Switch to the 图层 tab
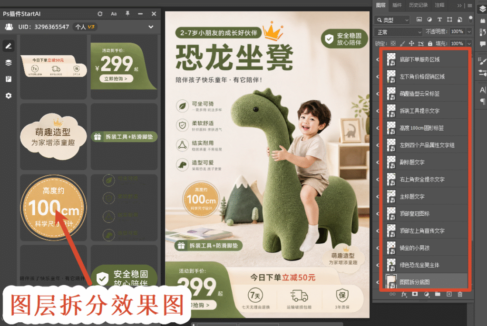The height and width of the screenshot is (326, 487). point(381,5)
